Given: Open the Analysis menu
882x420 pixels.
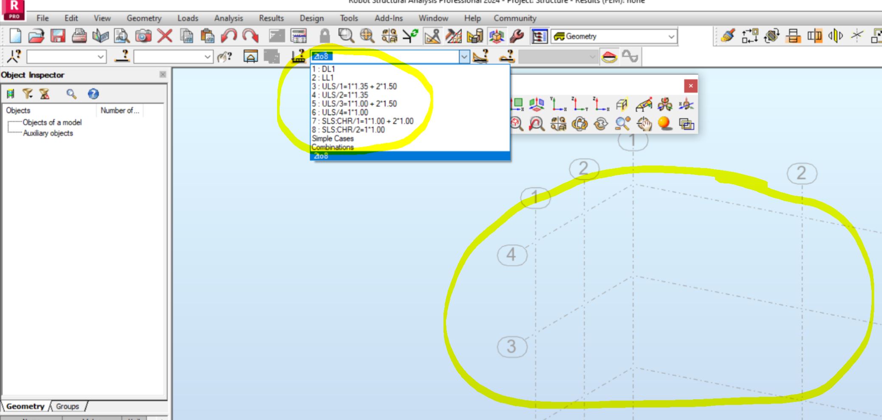Looking at the screenshot, I should tap(229, 18).
